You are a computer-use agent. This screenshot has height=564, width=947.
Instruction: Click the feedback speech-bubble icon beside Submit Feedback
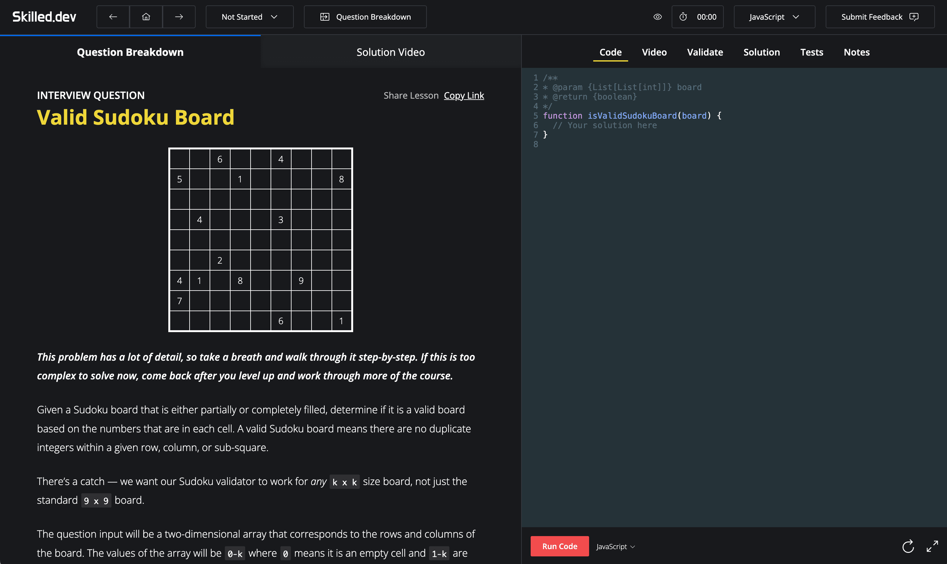pos(915,17)
